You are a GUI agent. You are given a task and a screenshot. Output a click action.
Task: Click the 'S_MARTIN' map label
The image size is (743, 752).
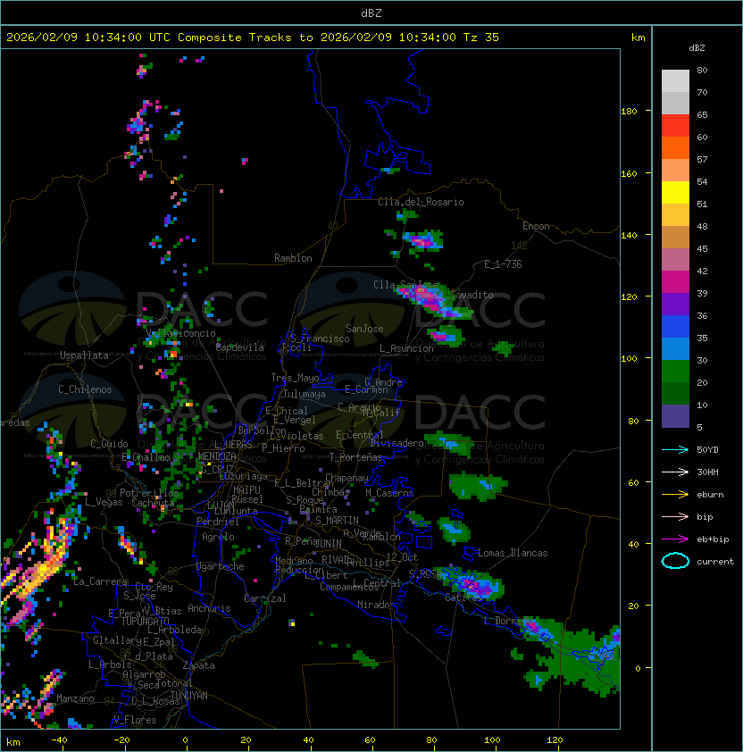tap(337, 521)
